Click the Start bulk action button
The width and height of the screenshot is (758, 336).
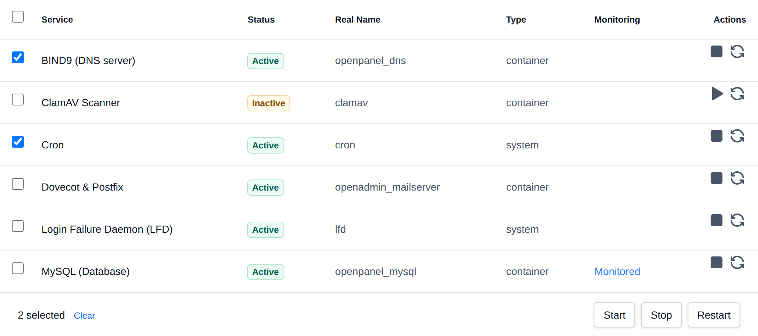pyautogui.click(x=614, y=315)
